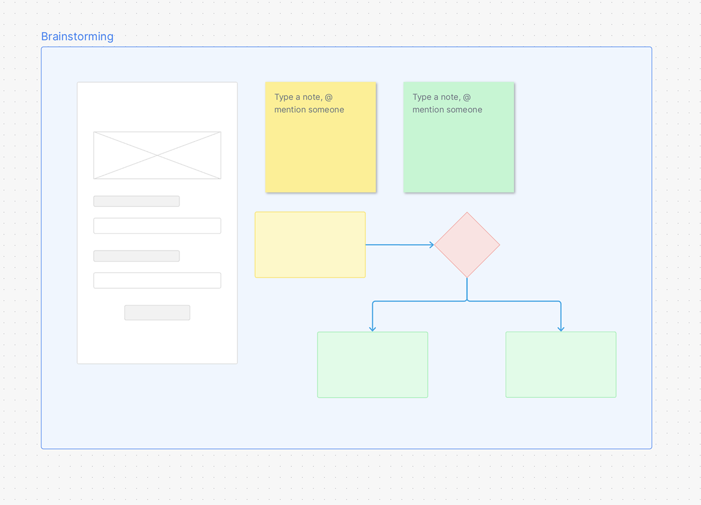The height and width of the screenshot is (505, 701).
Task: Select the Brainstorming frame title
Action: point(77,36)
